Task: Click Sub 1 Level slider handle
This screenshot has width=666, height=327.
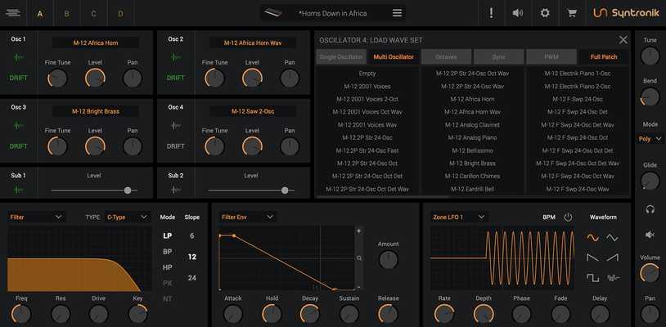Action: (x=128, y=190)
